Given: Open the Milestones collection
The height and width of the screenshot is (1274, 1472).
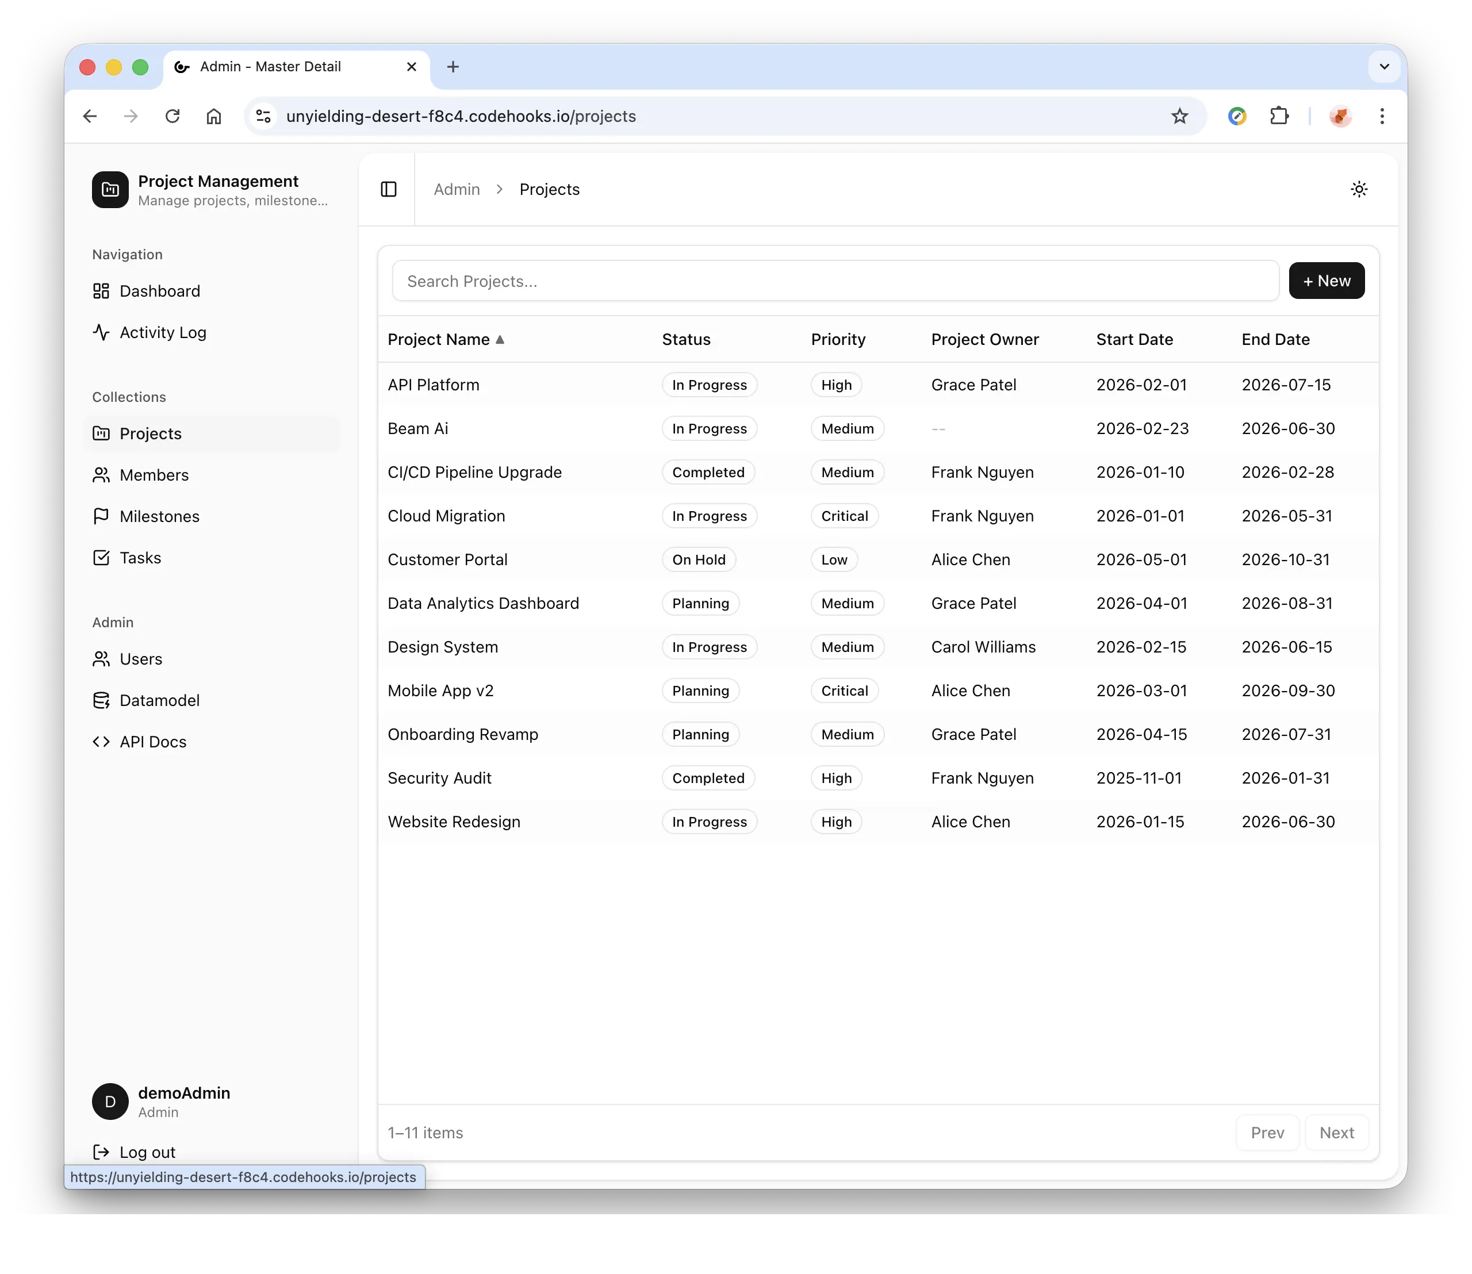Looking at the screenshot, I should click(x=159, y=516).
